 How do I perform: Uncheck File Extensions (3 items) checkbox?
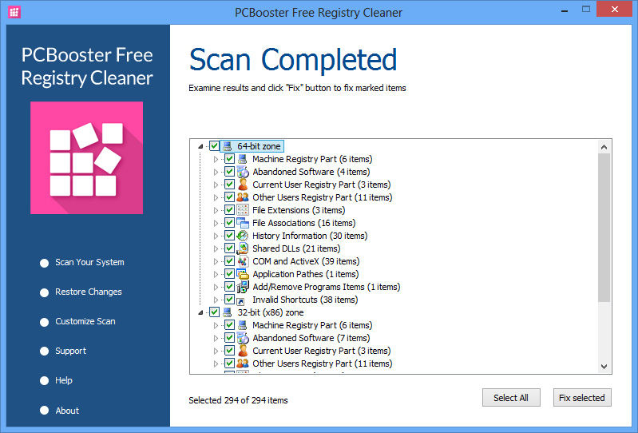click(x=229, y=209)
